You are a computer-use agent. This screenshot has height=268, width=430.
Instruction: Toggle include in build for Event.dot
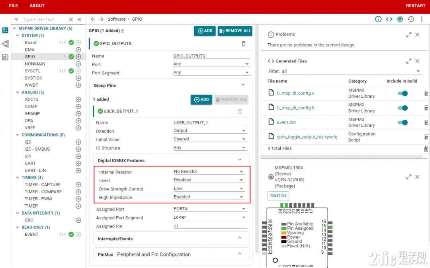pyautogui.click(x=403, y=122)
